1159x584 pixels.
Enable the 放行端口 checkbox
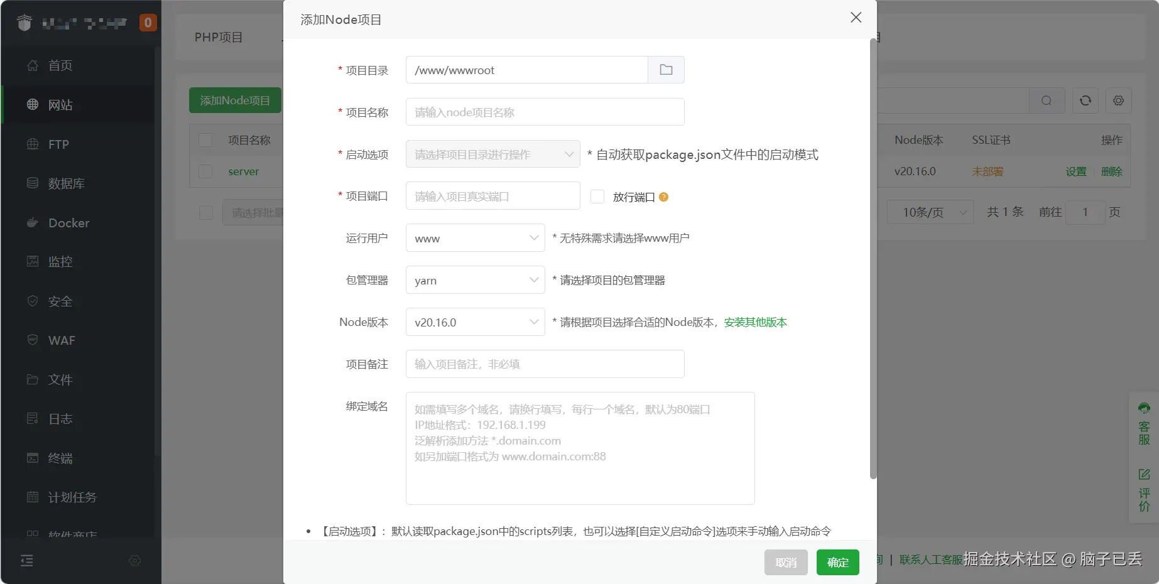pos(596,196)
